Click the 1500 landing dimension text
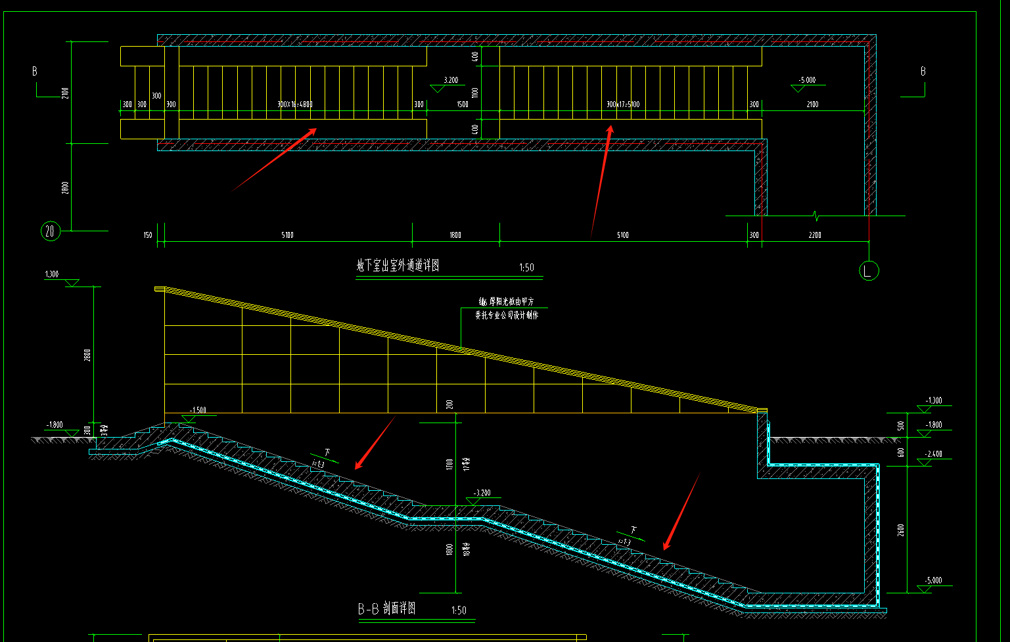Screen dimensions: 1010x642 click(x=463, y=104)
